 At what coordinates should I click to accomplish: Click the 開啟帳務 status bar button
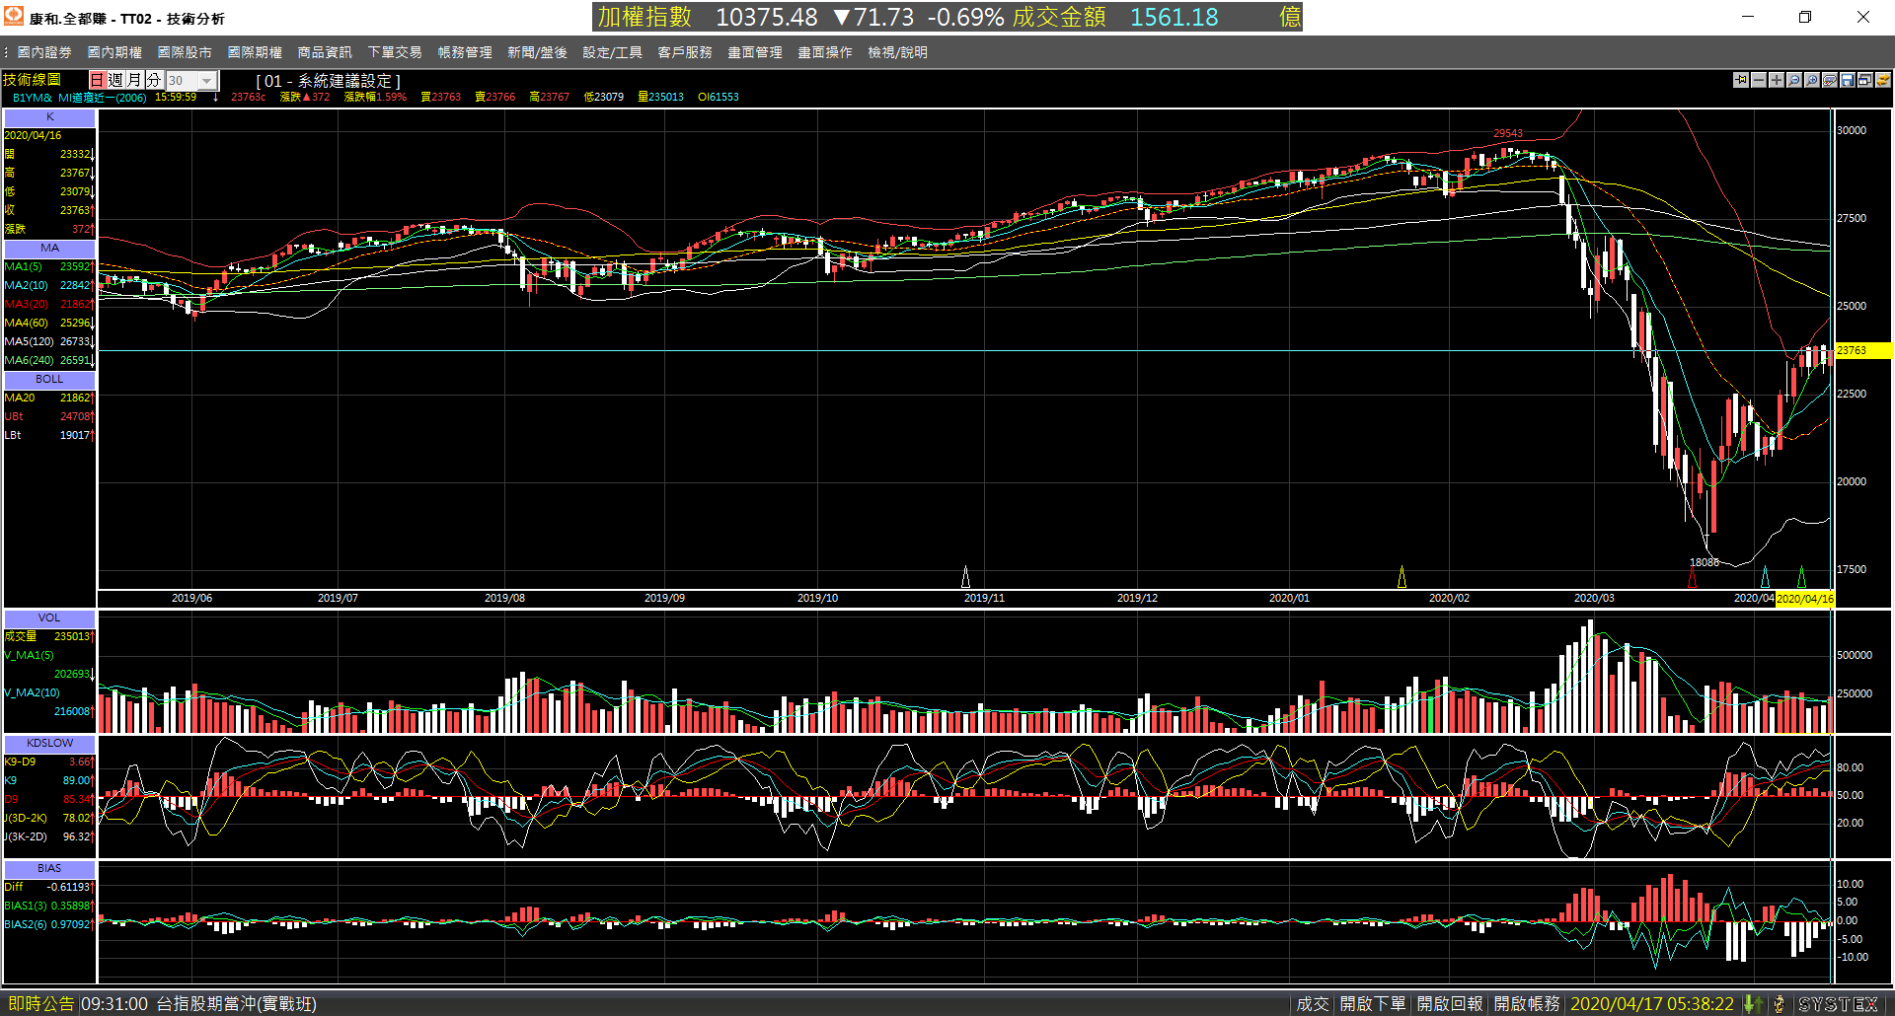tap(1527, 1004)
